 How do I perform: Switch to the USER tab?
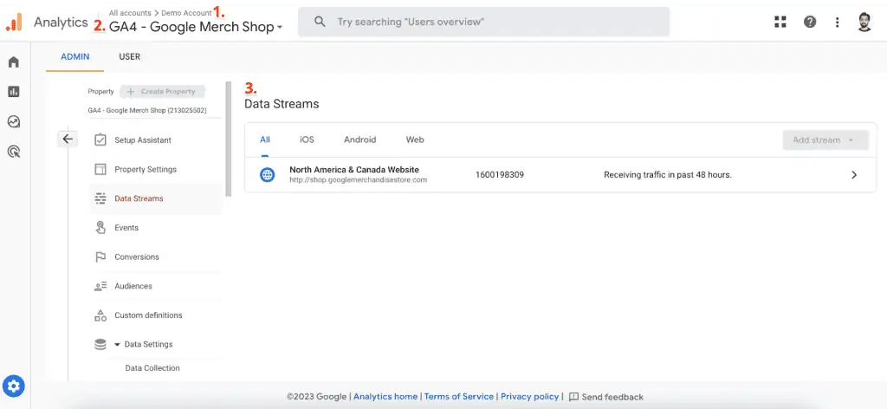[x=130, y=56]
